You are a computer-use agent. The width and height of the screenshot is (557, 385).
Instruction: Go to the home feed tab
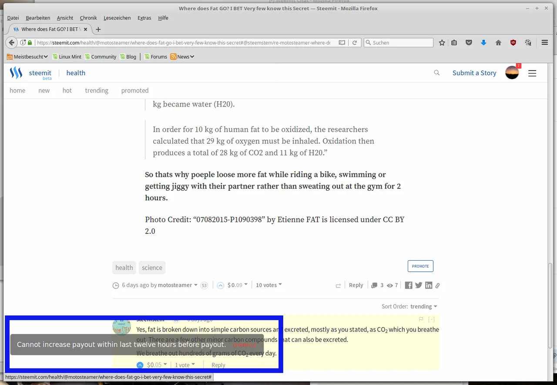[x=17, y=90]
